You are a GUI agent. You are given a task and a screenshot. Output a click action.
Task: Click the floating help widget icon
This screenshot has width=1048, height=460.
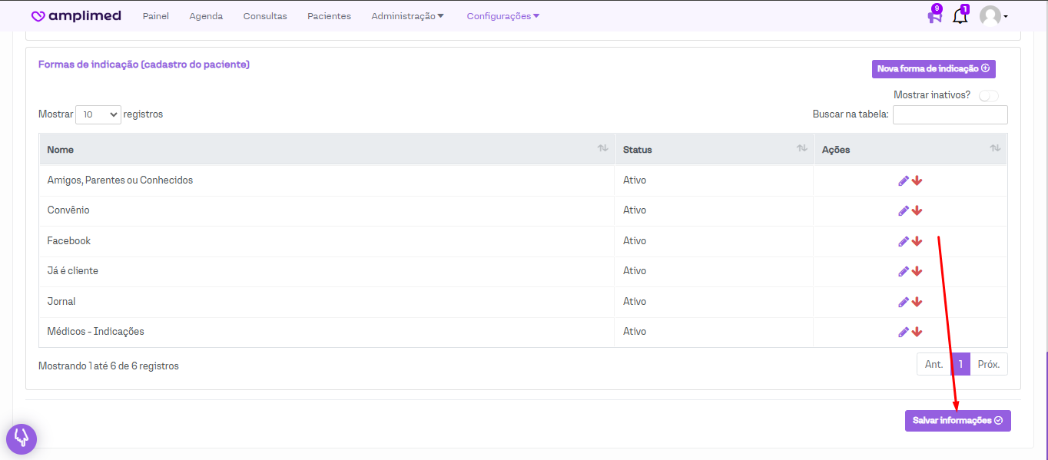(22, 438)
